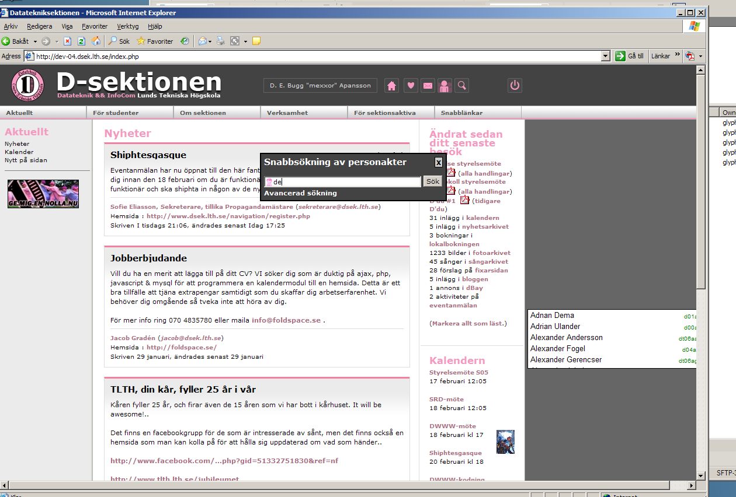Screen dimensions: 736x497
Task: Click the Markera allt som läst link
Action: [469, 323]
